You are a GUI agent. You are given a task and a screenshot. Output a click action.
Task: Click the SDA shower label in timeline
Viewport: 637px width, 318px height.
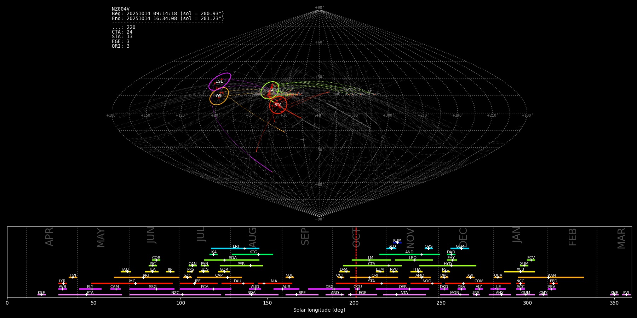tap(233, 258)
